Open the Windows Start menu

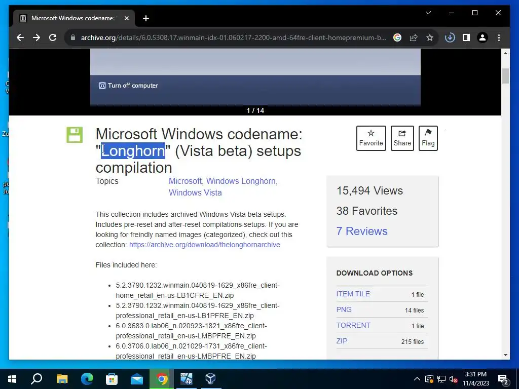pyautogui.click(x=12, y=379)
